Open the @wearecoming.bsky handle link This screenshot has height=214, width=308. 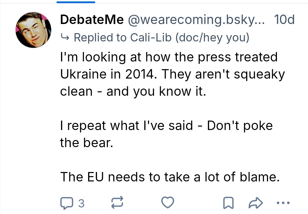pos(197,20)
